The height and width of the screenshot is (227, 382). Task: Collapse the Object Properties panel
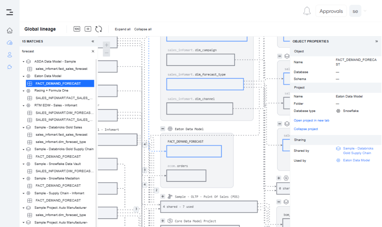[377, 41]
